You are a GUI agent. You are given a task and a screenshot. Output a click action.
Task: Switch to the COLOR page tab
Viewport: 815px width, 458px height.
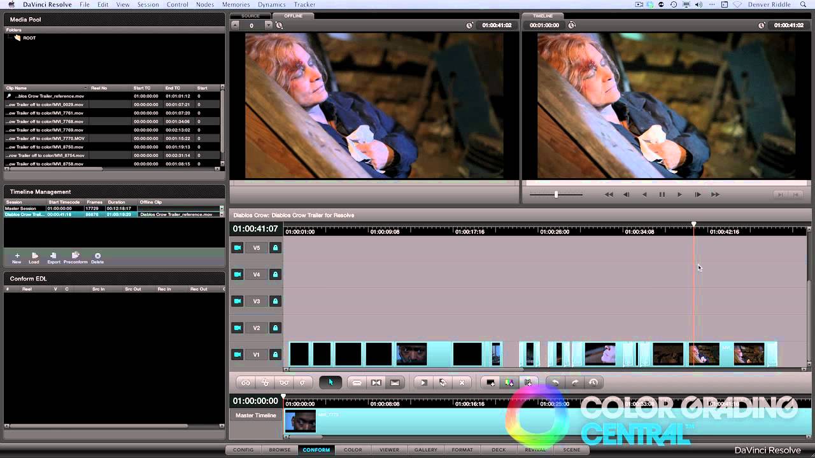pyautogui.click(x=353, y=450)
